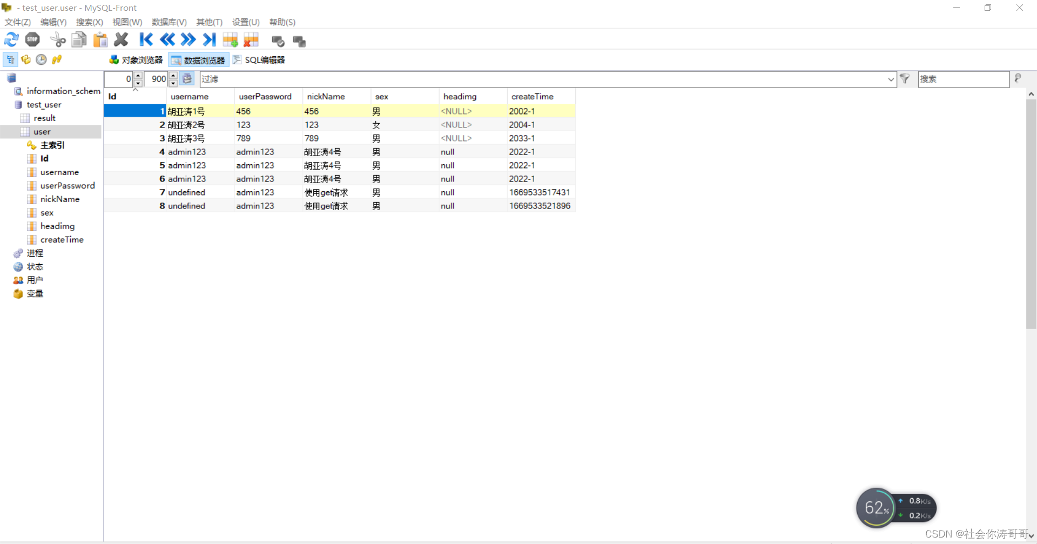Click the STOP icon
The width and height of the screenshot is (1037, 544).
(32, 39)
